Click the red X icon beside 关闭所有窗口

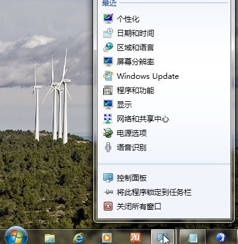click(108, 206)
